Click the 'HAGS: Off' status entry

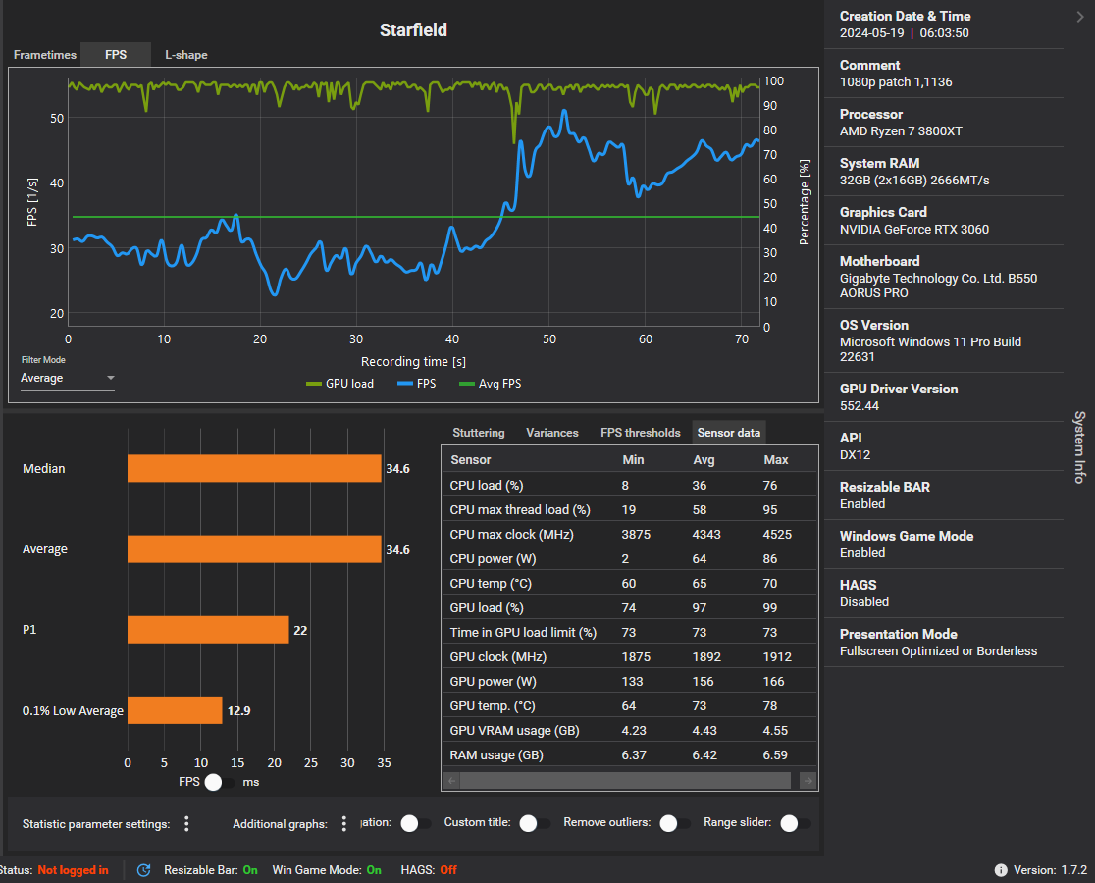(x=429, y=869)
